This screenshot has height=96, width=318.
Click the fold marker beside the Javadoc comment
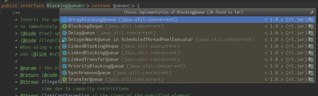coord(1,13)
